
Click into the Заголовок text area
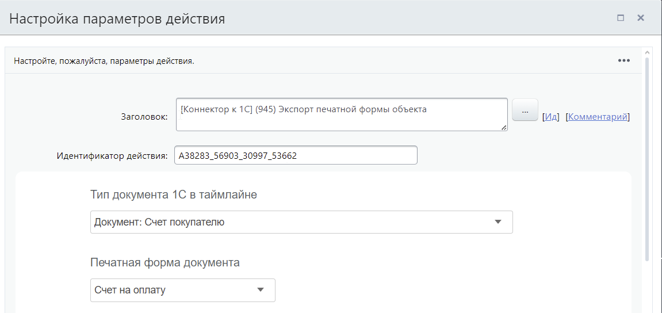(341, 114)
